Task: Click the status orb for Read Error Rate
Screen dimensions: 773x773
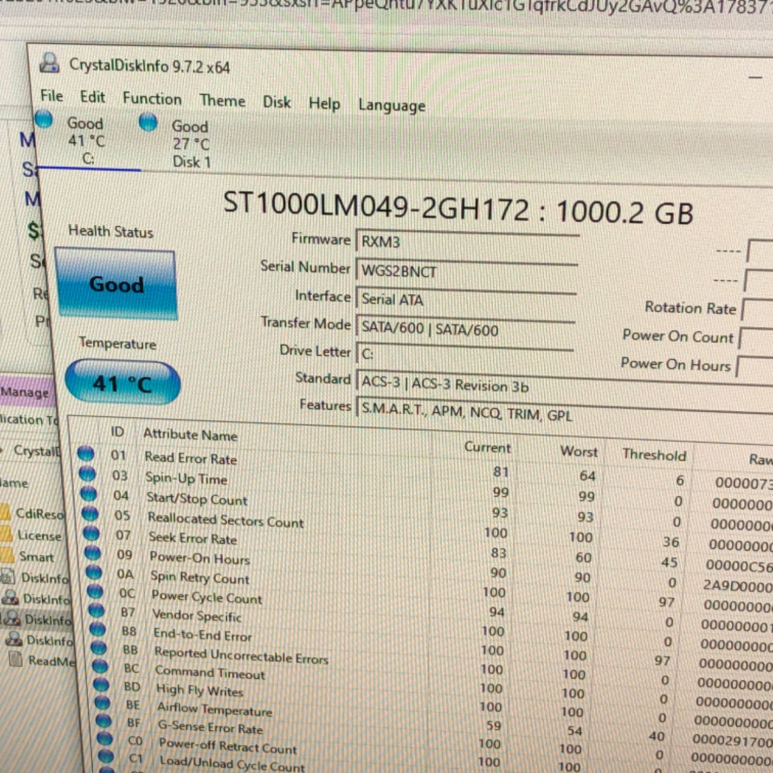Action: coord(86,453)
